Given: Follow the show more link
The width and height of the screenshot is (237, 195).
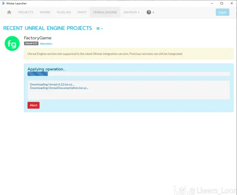Looking at the screenshot, I should pyautogui.click(x=46, y=43).
